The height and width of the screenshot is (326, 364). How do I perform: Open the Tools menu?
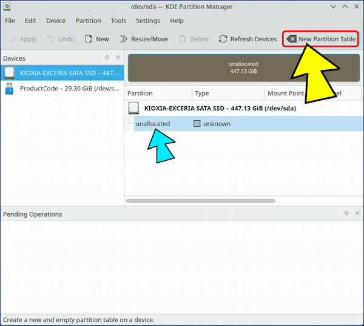point(118,21)
